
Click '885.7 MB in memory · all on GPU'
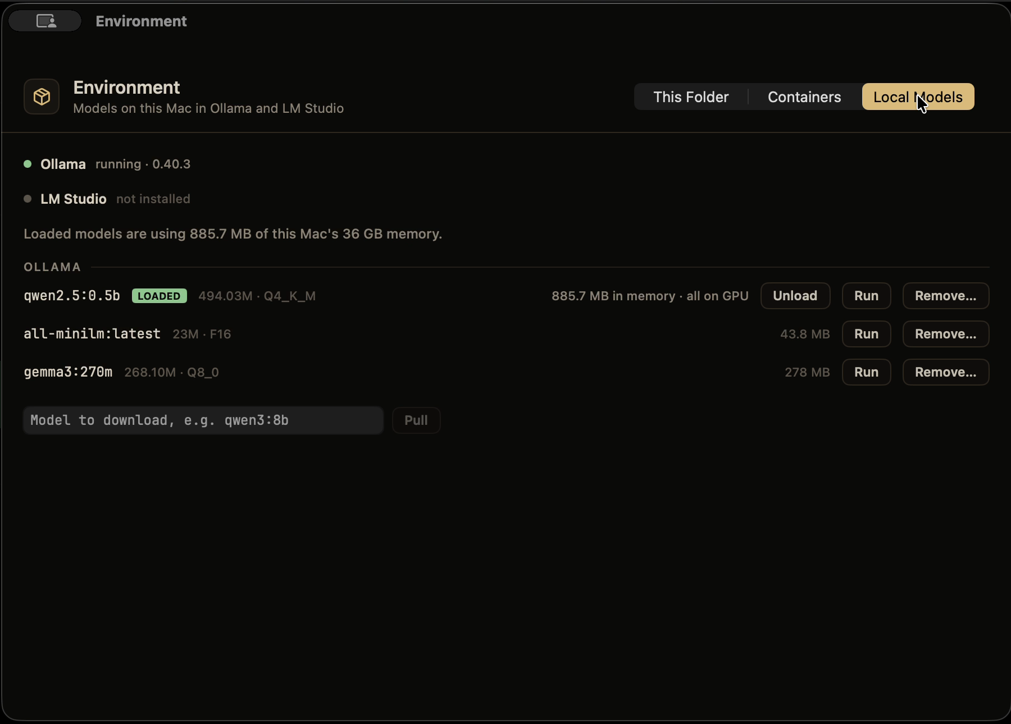(650, 296)
